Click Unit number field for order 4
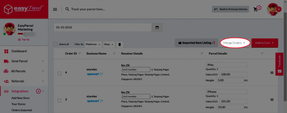This screenshot has width=287, height=113. [136, 69]
